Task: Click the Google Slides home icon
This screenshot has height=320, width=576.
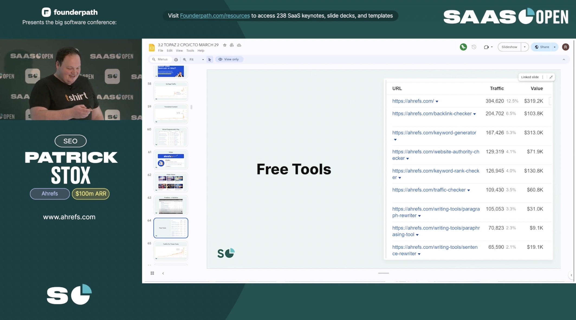Action: 152,47
